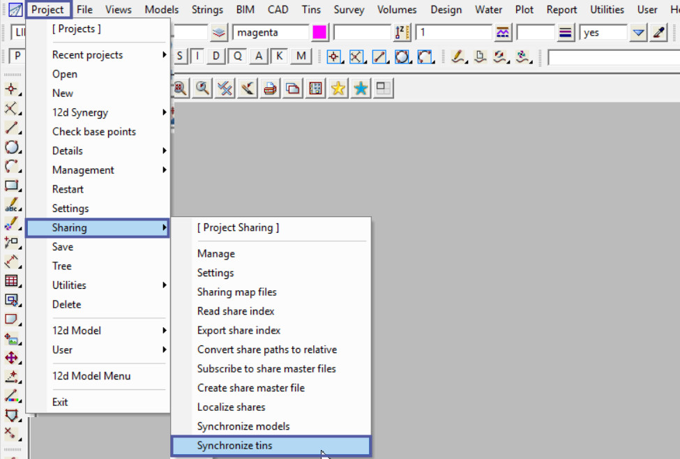Click Check base points entry
Viewport: 680px width, 459px height.
(x=94, y=132)
